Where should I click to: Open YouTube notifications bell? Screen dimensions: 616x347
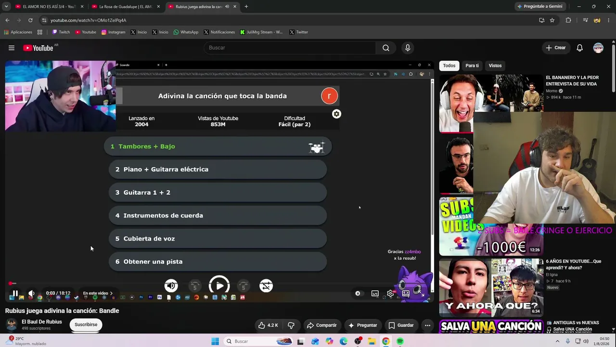coord(580,48)
